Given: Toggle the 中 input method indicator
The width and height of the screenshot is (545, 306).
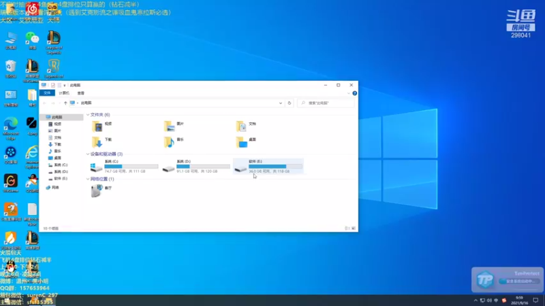Looking at the screenshot, I should 497,301.
